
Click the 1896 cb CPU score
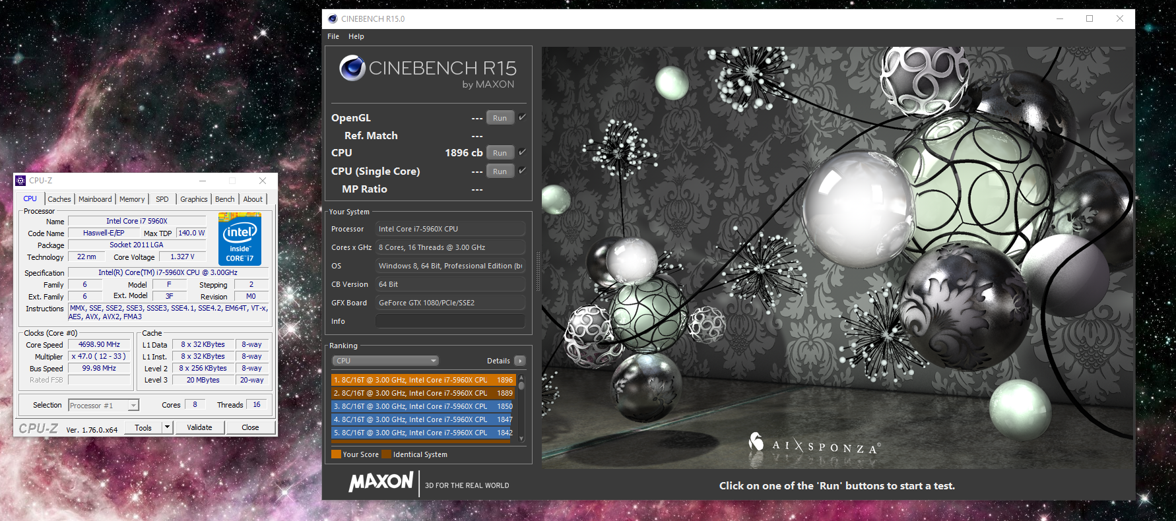463,152
